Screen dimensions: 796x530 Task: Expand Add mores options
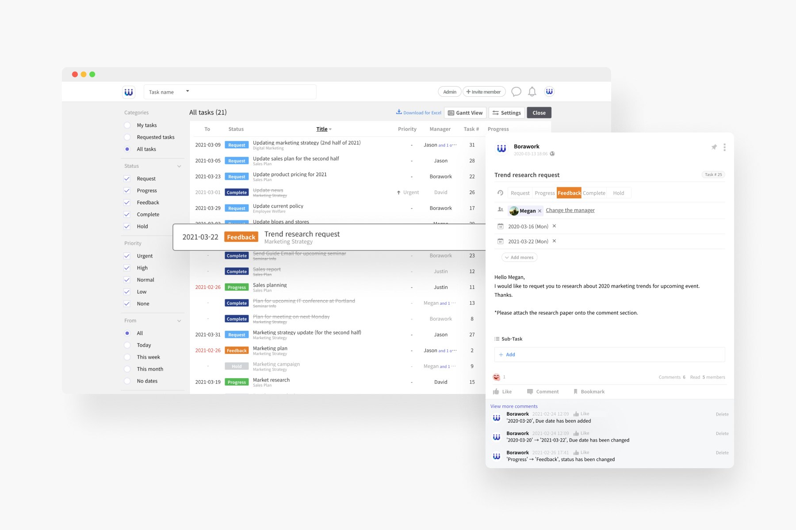(x=519, y=257)
